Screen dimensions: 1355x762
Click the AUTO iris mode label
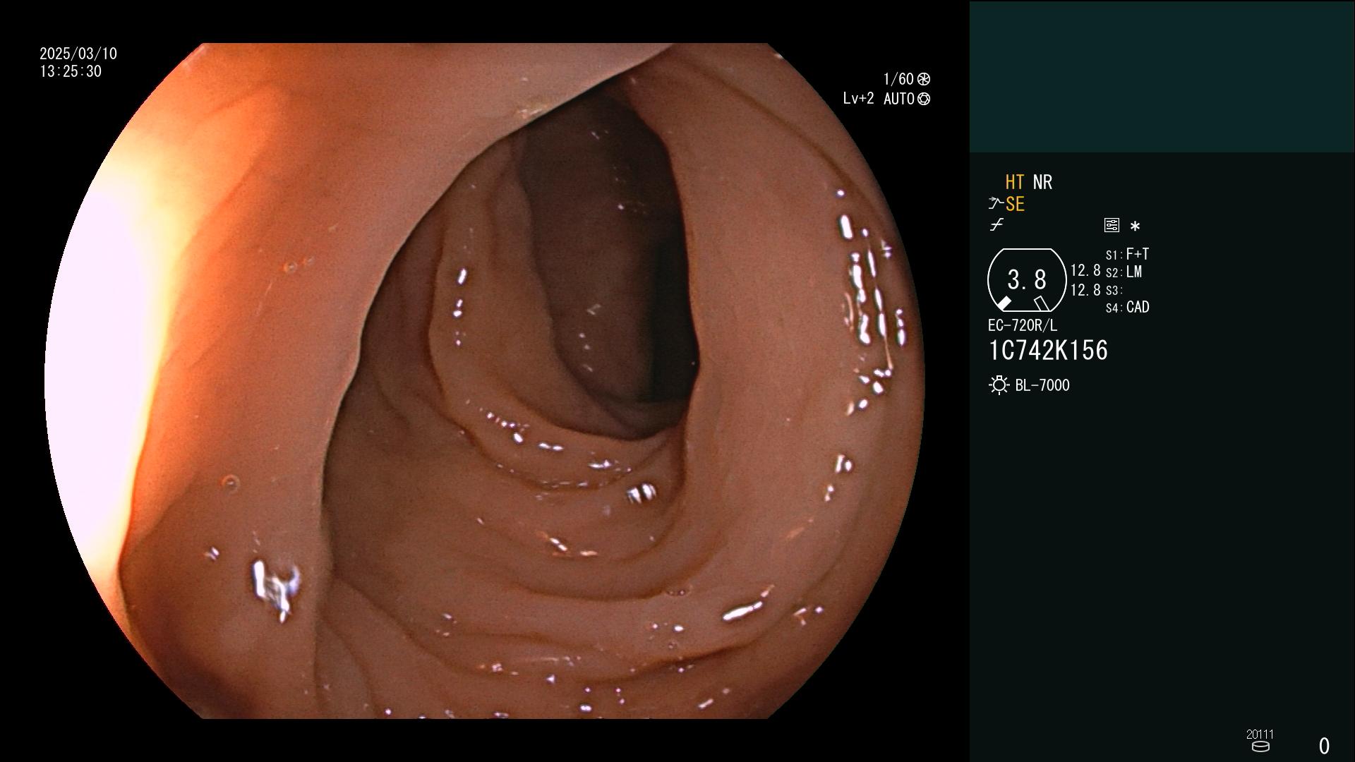click(x=898, y=99)
